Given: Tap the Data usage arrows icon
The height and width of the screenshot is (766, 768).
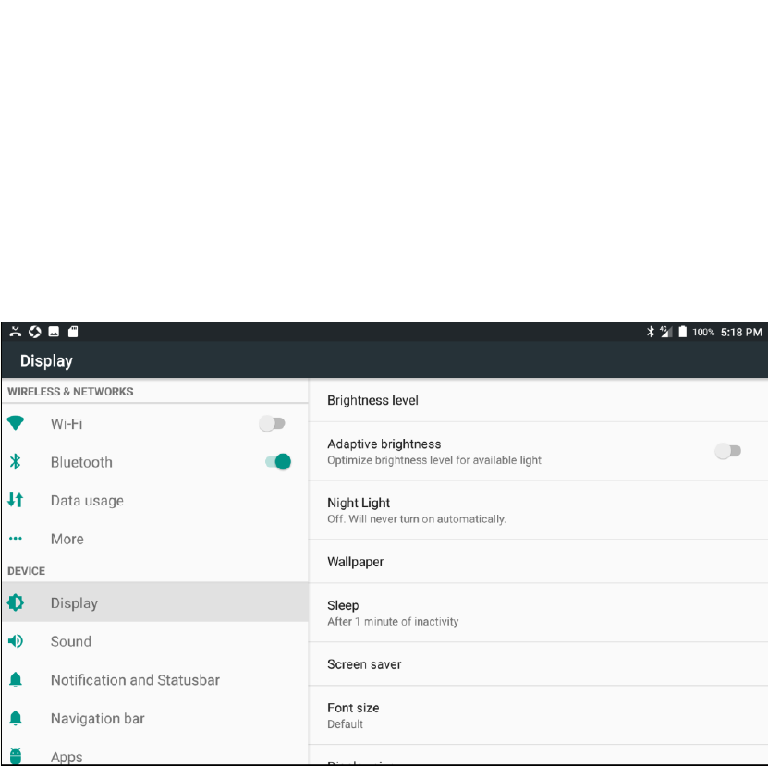Looking at the screenshot, I should click(x=15, y=500).
